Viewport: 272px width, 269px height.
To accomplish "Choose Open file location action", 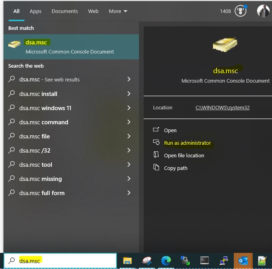I will tap(184, 155).
